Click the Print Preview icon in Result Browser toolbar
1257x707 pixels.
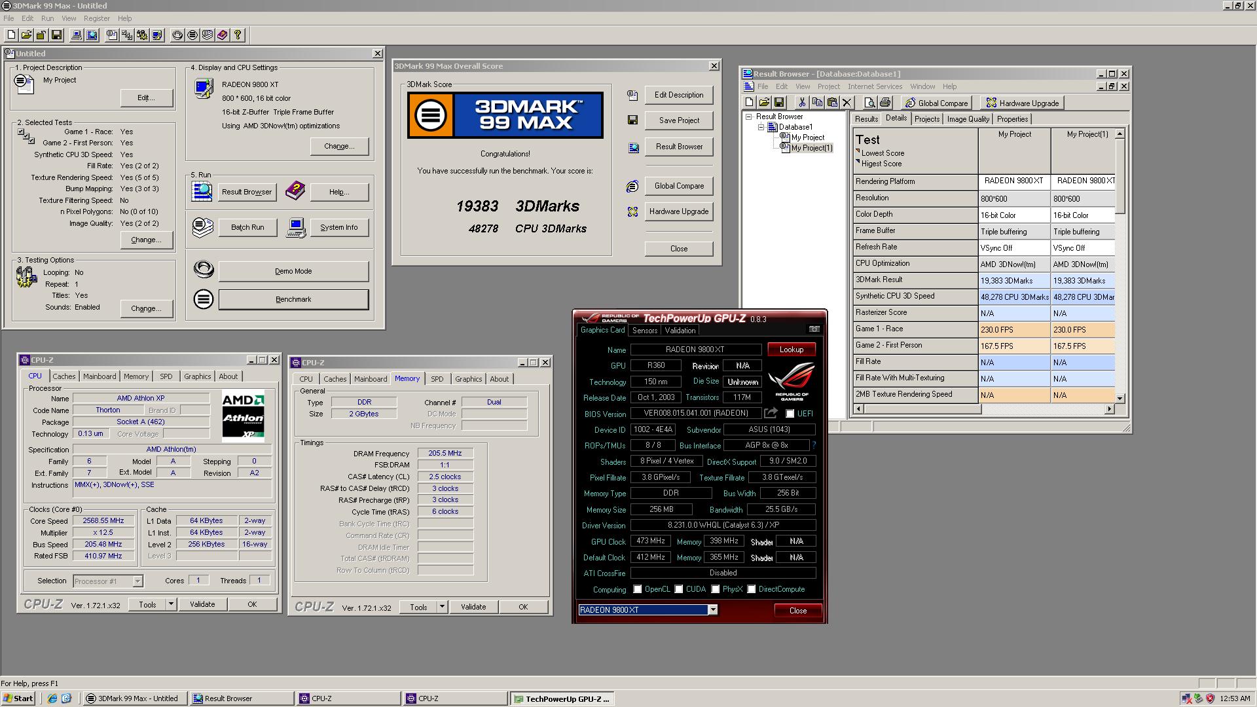[869, 103]
